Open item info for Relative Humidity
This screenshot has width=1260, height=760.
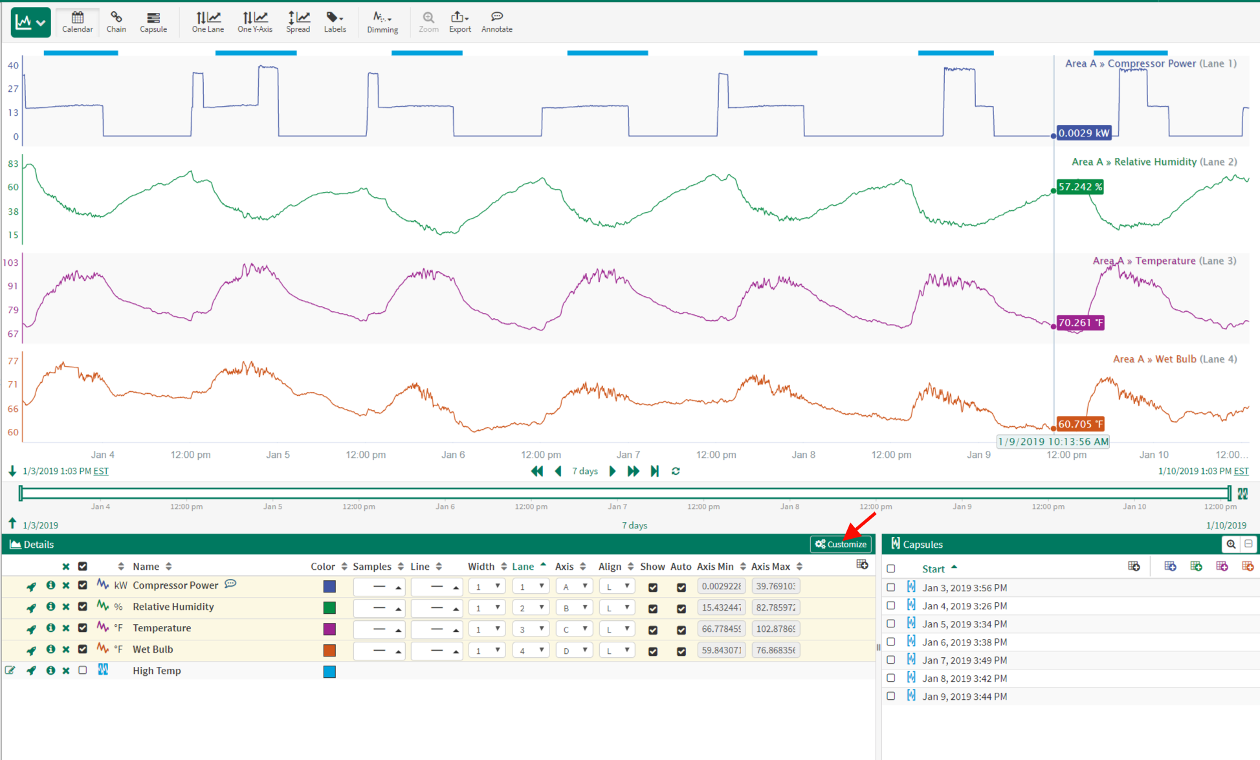(50, 607)
